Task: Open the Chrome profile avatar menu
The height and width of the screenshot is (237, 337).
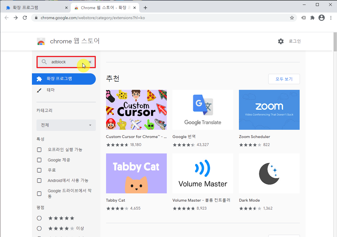Action: [x=322, y=18]
